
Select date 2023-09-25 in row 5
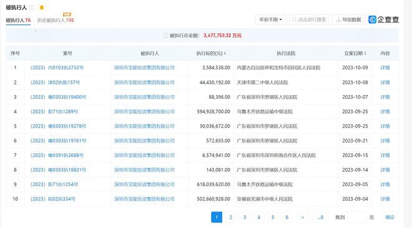[x=355, y=126]
